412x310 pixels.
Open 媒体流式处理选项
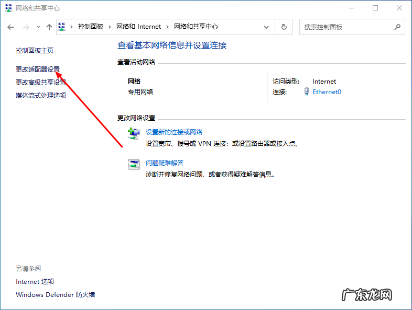pyautogui.click(x=41, y=95)
